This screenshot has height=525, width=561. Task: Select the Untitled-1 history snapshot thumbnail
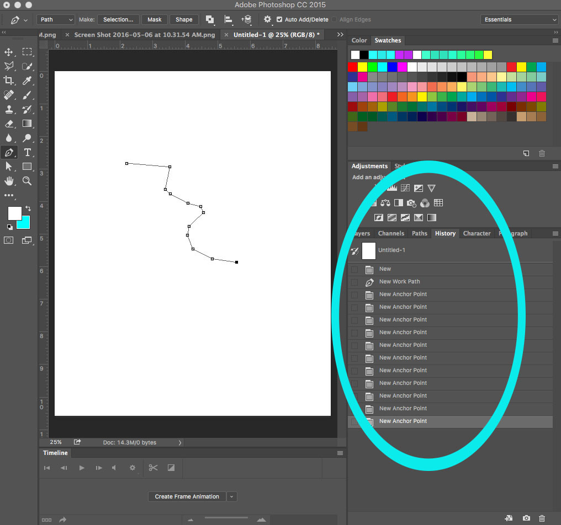click(368, 250)
